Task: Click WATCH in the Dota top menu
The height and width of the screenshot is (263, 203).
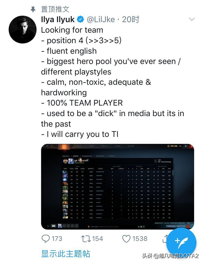Action: (104, 146)
